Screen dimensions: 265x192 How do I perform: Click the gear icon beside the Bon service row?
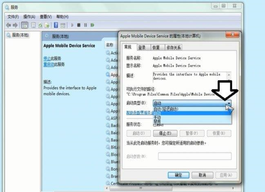[108, 169]
